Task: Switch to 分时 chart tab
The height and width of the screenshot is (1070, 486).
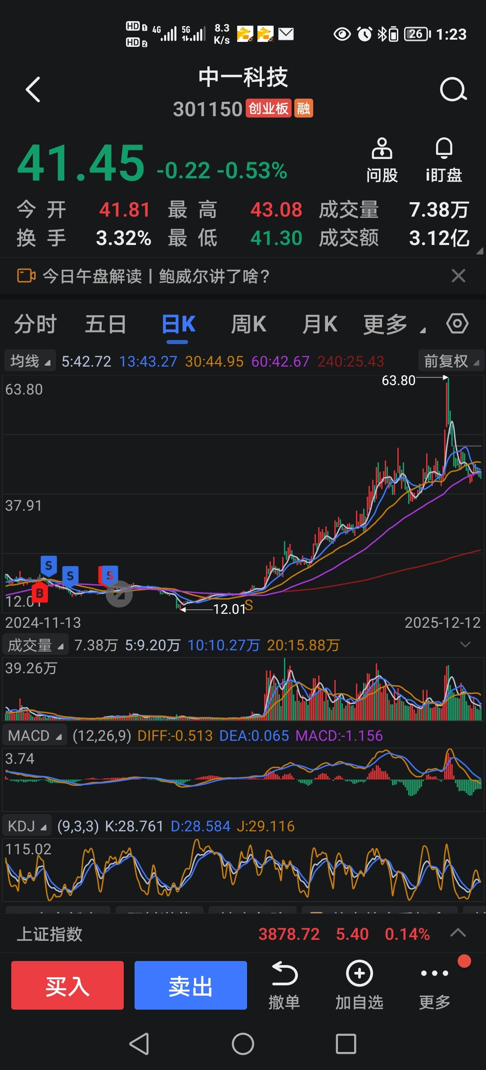Action: (x=36, y=324)
